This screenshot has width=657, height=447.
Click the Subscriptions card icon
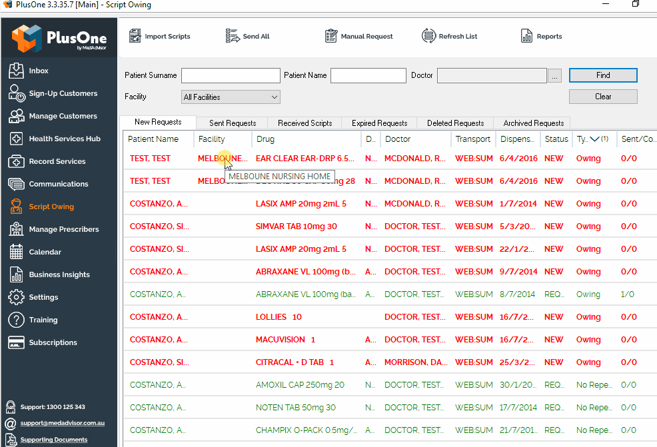click(17, 342)
